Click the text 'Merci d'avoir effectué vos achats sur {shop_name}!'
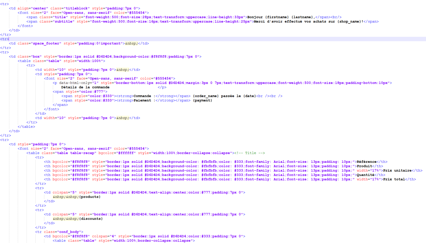Screen dimensions: 426x243 309,21
